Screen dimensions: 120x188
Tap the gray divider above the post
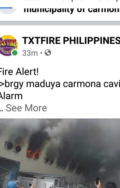[60, 23]
